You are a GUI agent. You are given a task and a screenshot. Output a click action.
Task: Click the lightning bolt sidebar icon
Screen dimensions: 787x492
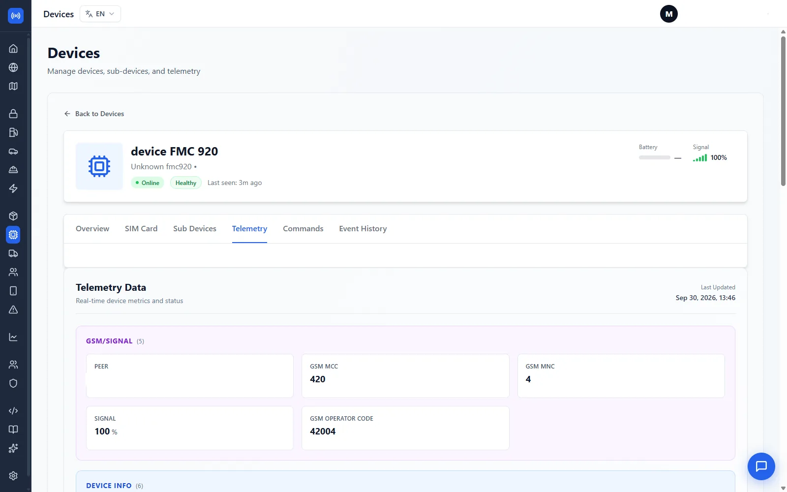(13, 188)
